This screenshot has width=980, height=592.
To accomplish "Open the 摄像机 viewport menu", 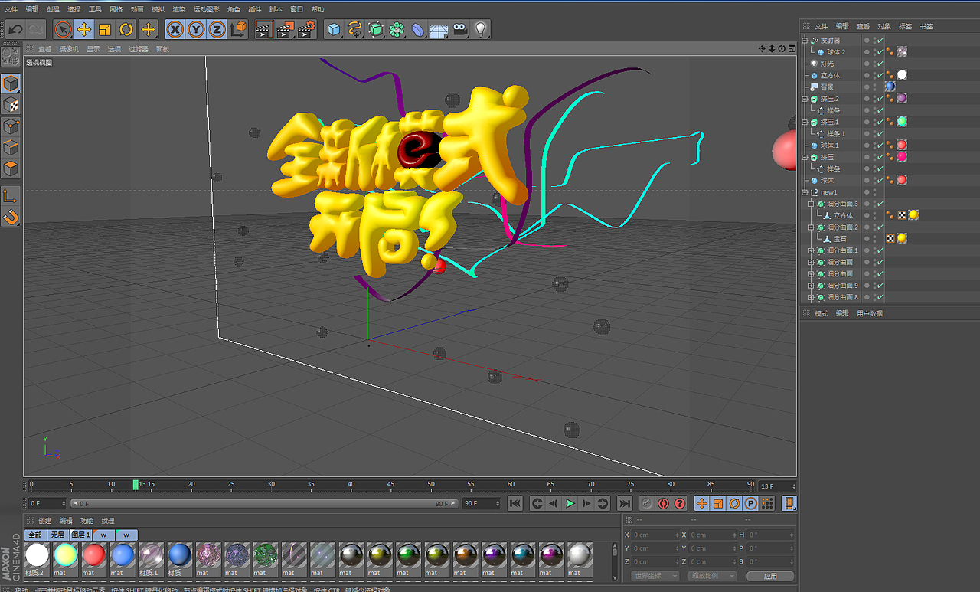I will point(69,49).
